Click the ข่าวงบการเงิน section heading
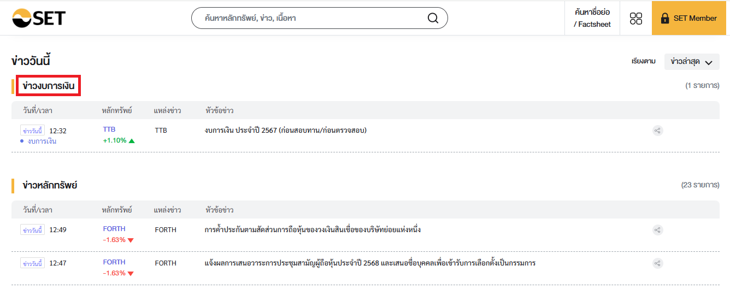 [x=49, y=86]
